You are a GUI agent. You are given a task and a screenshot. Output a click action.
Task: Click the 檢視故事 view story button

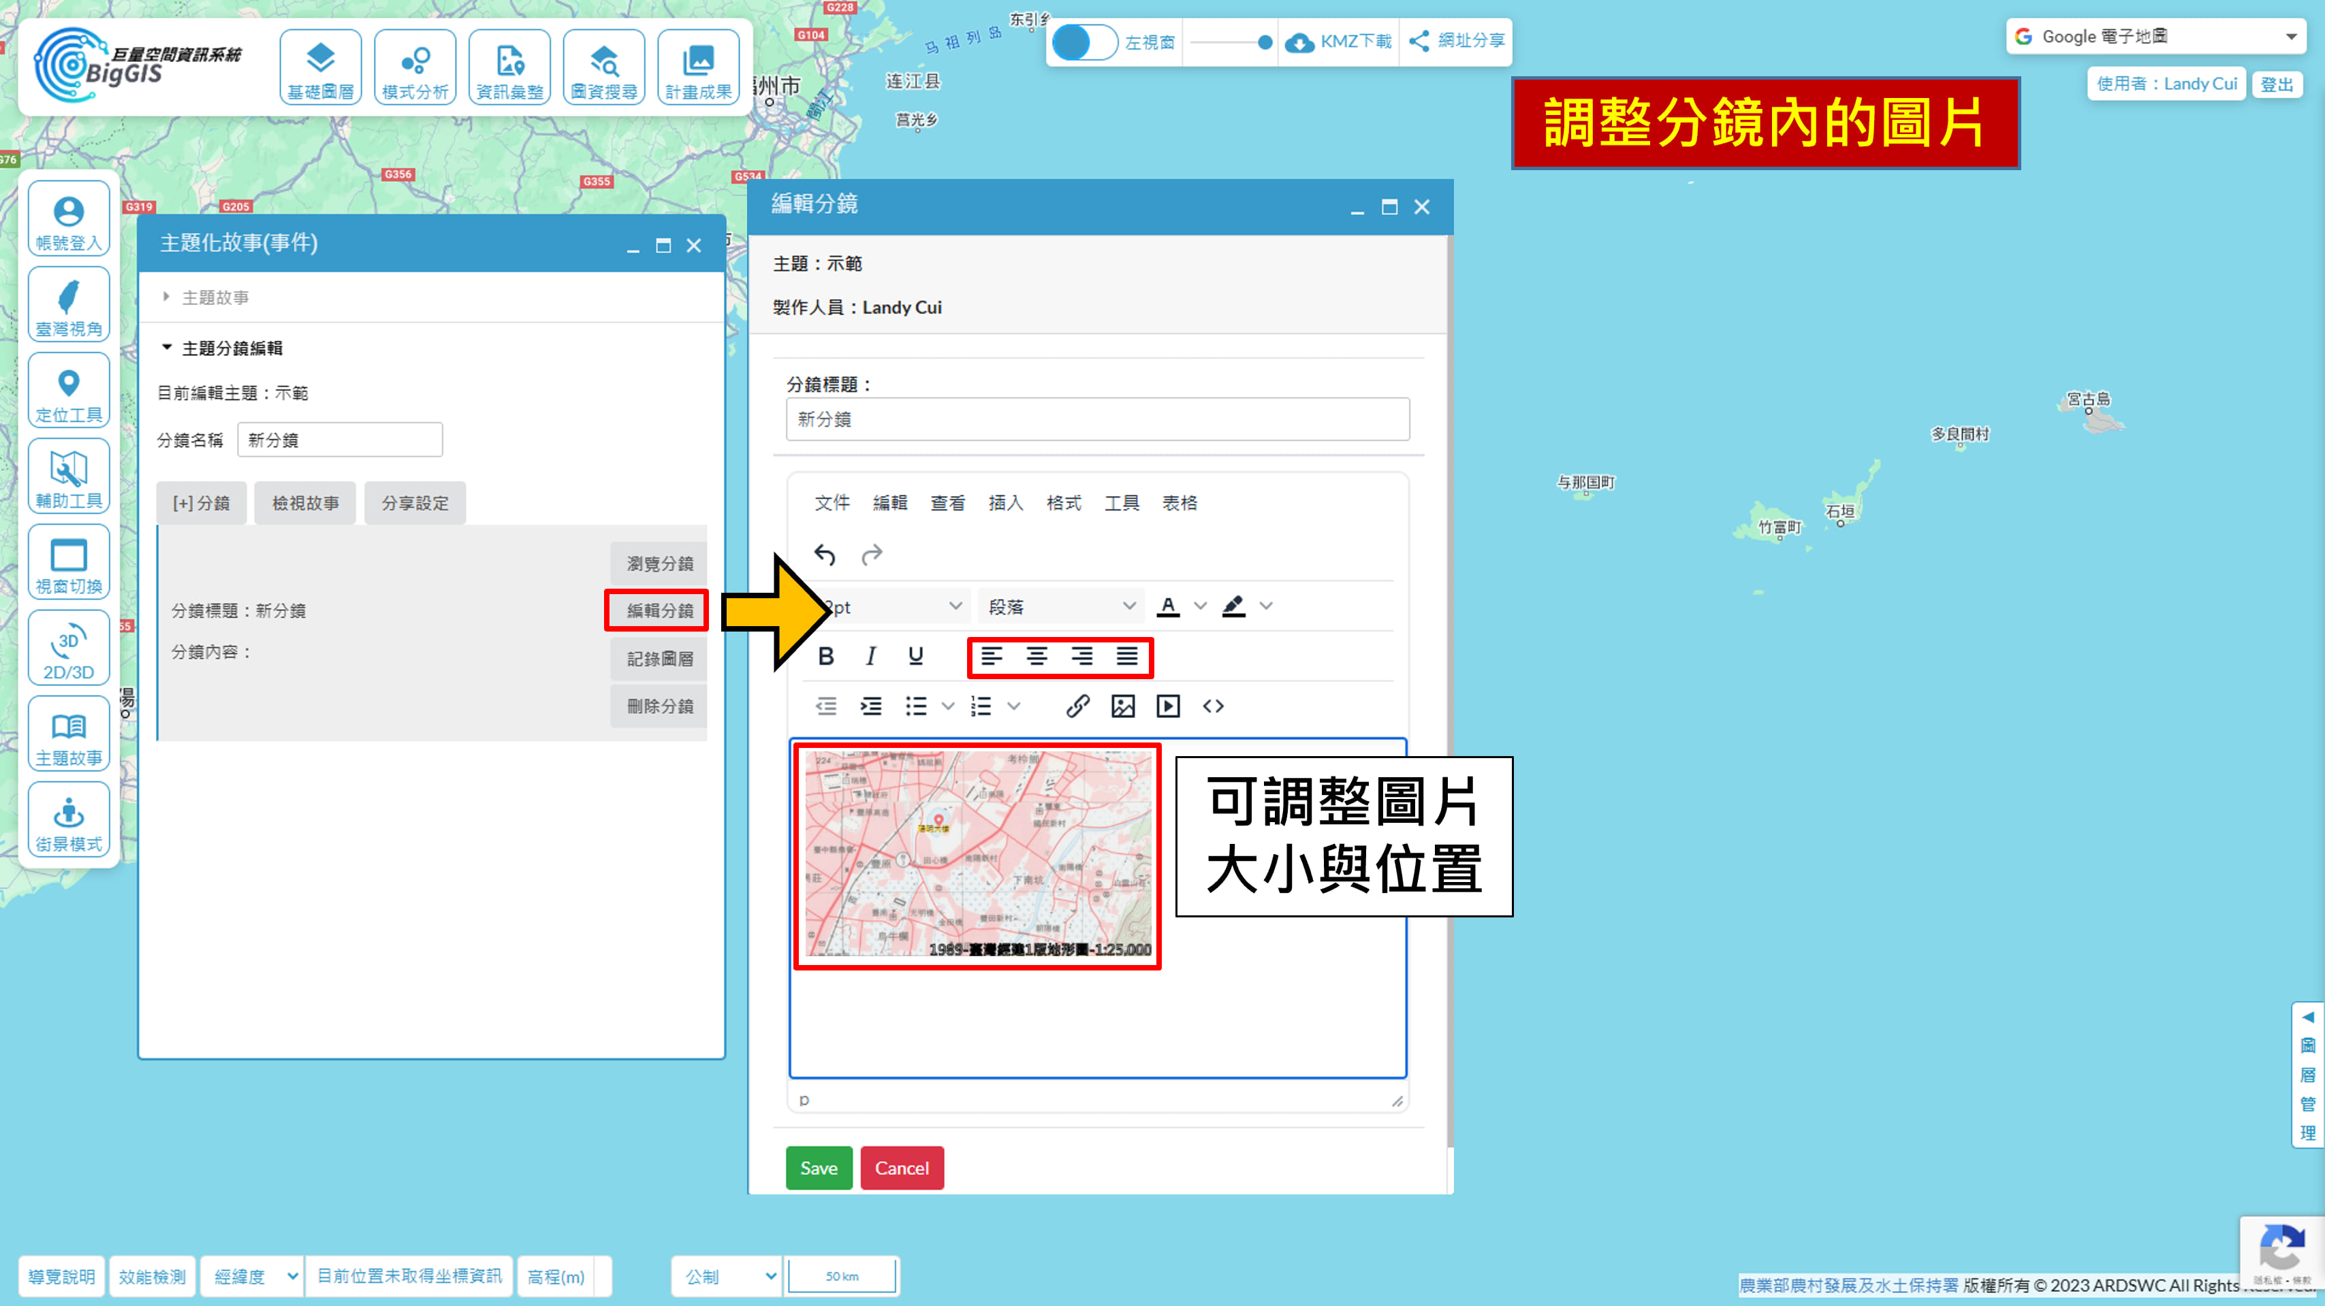click(305, 504)
